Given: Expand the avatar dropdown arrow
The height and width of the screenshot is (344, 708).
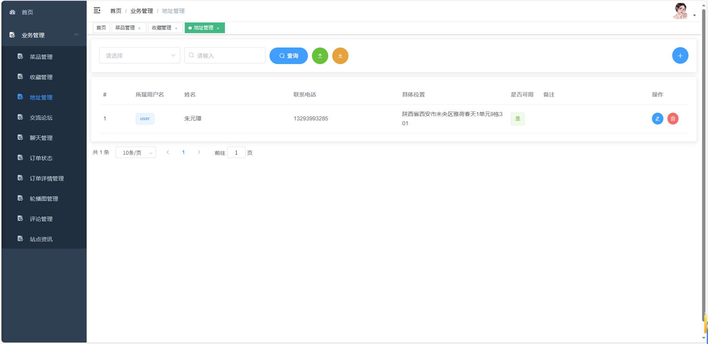Looking at the screenshot, I should 695,15.
